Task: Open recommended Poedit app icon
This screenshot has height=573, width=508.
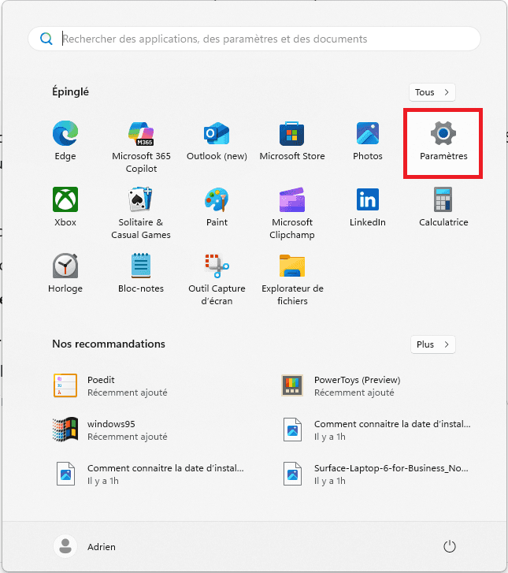Action: pyautogui.click(x=65, y=385)
